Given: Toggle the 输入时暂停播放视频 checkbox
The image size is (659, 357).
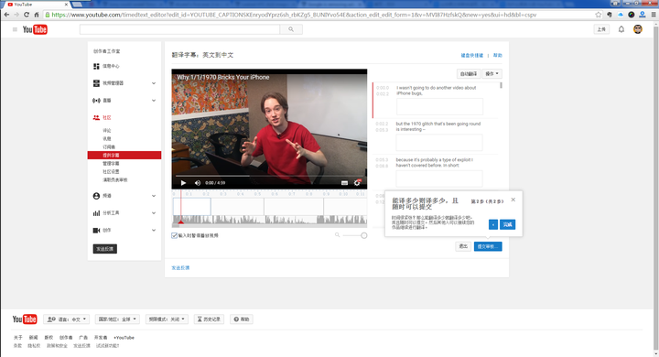Looking at the screenshot, I should pos(175,235).
